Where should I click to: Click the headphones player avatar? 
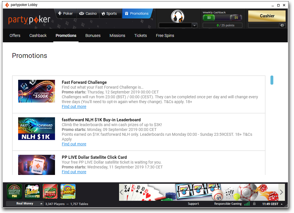point(178,16)
